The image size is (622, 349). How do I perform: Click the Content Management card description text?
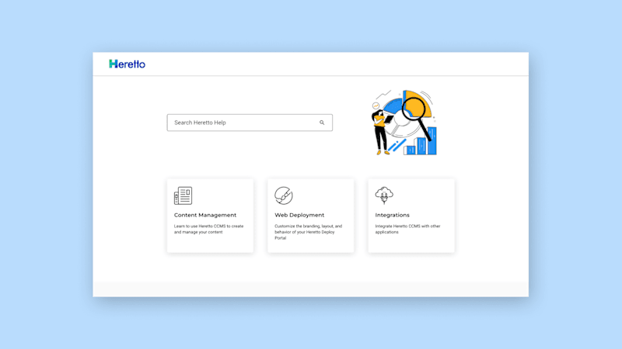click(x=208, y=229)
